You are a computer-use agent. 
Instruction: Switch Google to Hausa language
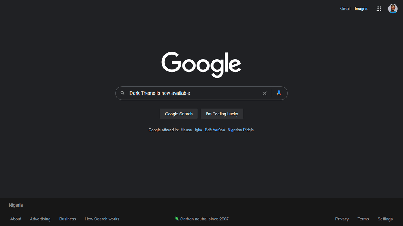186,130
